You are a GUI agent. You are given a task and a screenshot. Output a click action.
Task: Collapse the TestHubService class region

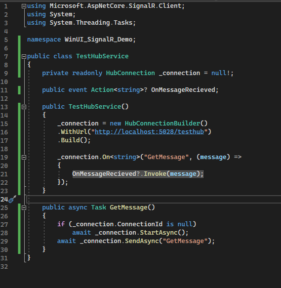coord(24,57)
